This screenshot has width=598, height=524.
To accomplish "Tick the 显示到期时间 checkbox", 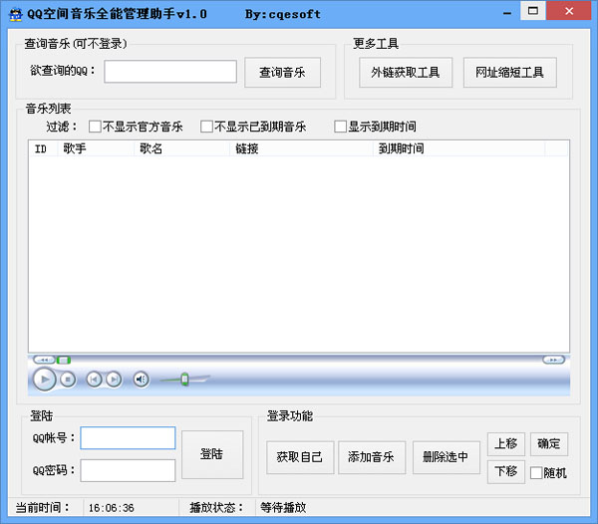I will [340, 127].
